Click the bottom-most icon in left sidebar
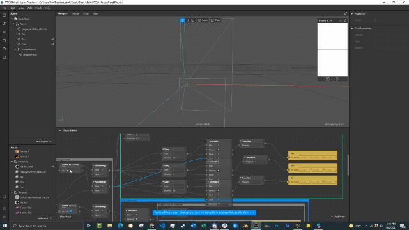Screen dimensions: 409x230 (4, 217)
